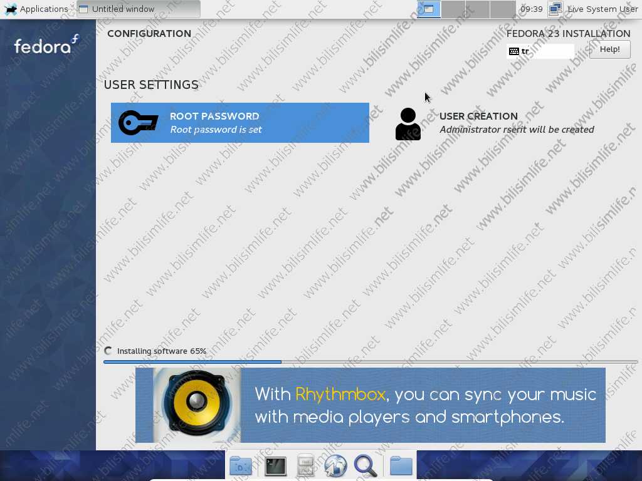642x481 pixels.
Task: Select the Untitled window taskbar entry
Action: pos(139,9)
